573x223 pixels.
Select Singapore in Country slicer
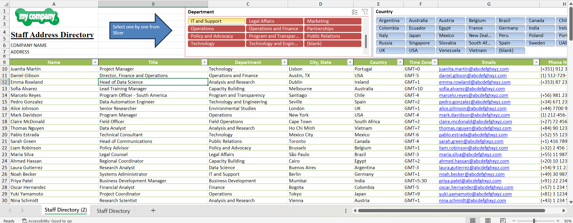(420, 43)
